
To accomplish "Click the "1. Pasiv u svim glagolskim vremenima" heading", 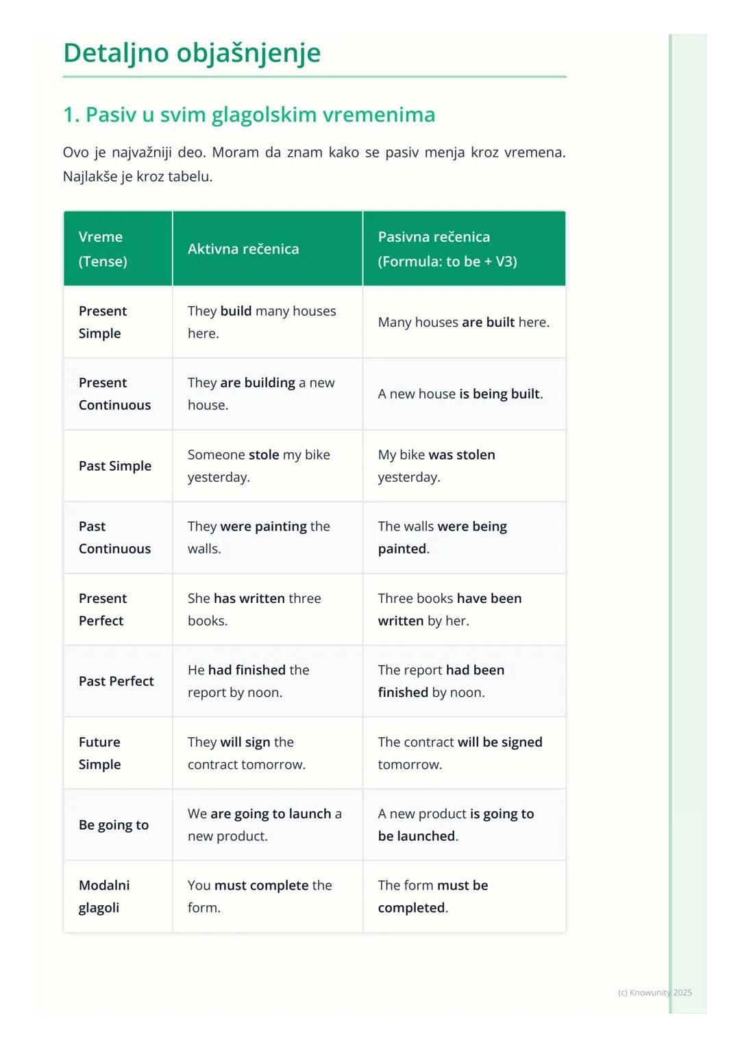I will pos(249,114).
